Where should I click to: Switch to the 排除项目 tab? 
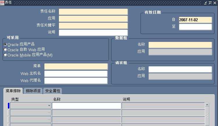pos(33,91)
